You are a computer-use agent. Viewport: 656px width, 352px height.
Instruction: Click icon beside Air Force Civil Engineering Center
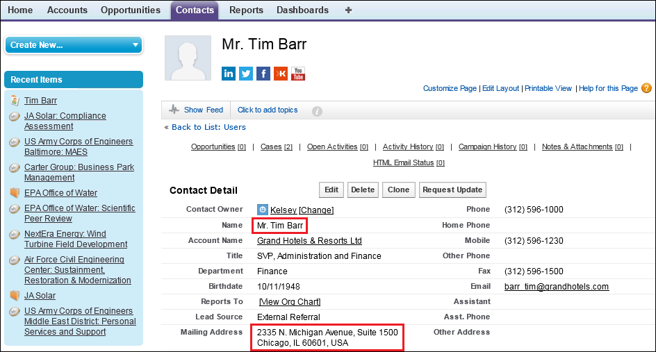coord(15,260)
